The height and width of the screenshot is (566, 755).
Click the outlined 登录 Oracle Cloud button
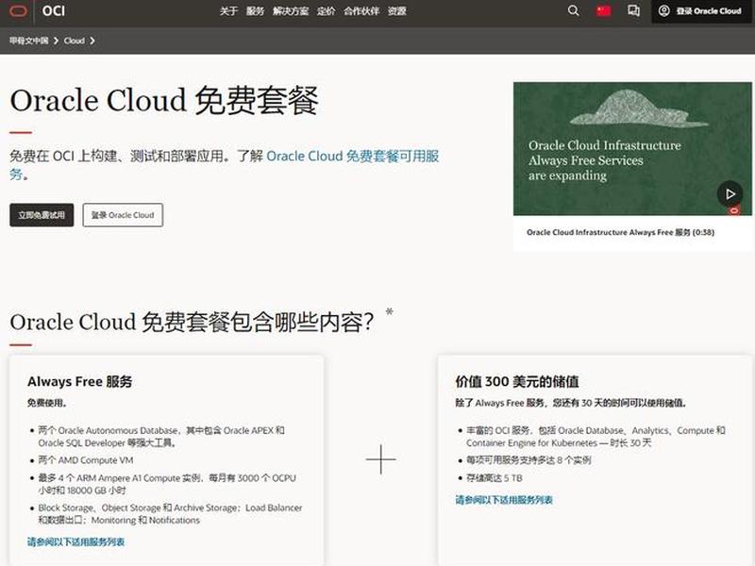pyautogui.click(x=123, y=215)
